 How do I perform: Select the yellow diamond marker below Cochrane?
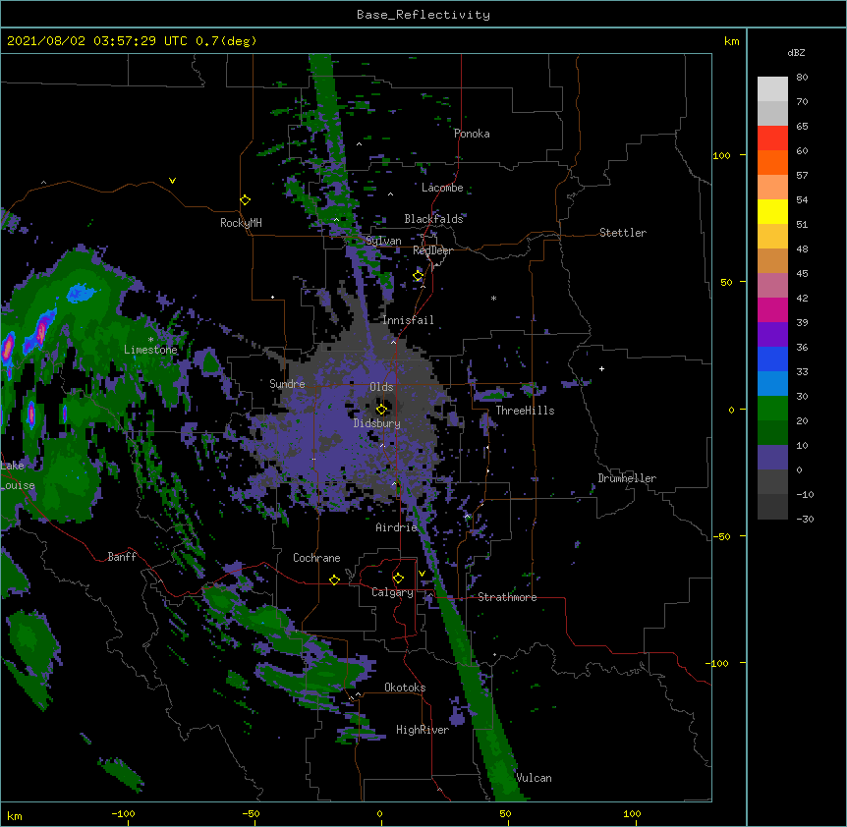(x=334, y=579)
